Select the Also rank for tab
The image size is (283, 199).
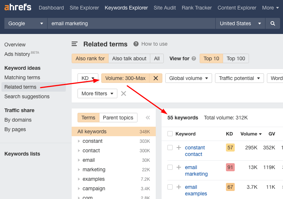coord(90,58)
